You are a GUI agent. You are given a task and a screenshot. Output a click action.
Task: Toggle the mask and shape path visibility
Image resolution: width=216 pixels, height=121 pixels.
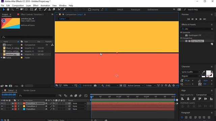[80, 85]
